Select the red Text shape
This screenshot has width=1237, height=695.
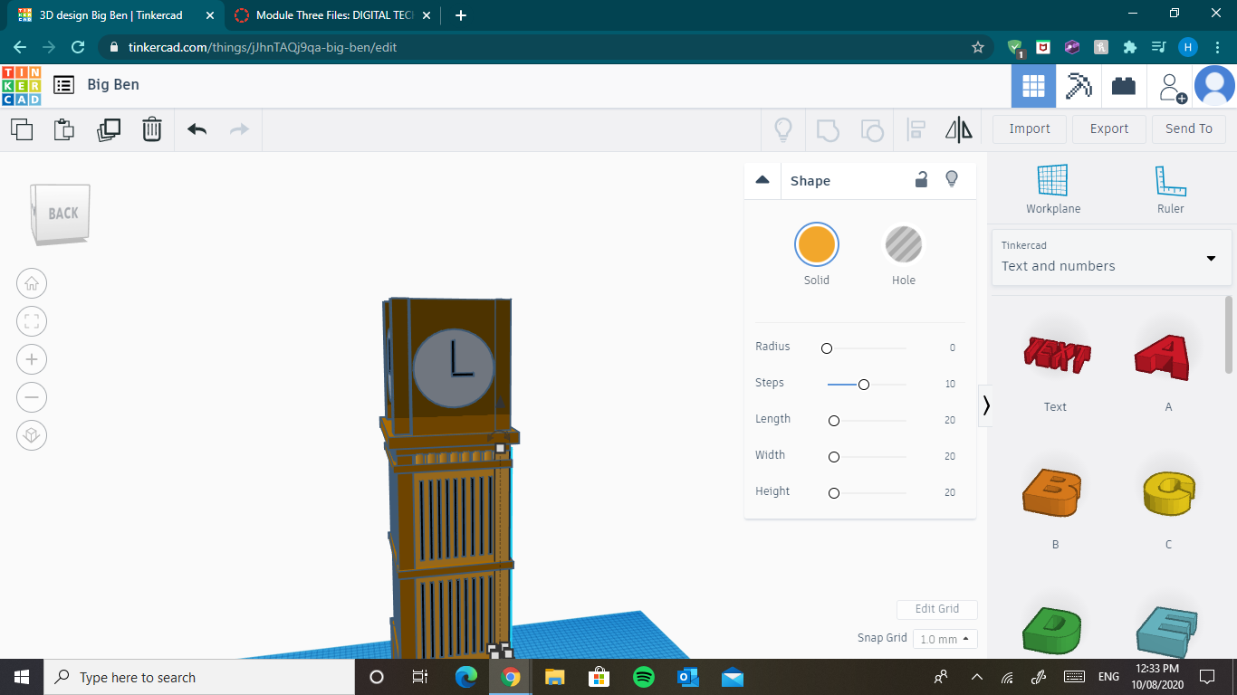tap(1056, 356)
